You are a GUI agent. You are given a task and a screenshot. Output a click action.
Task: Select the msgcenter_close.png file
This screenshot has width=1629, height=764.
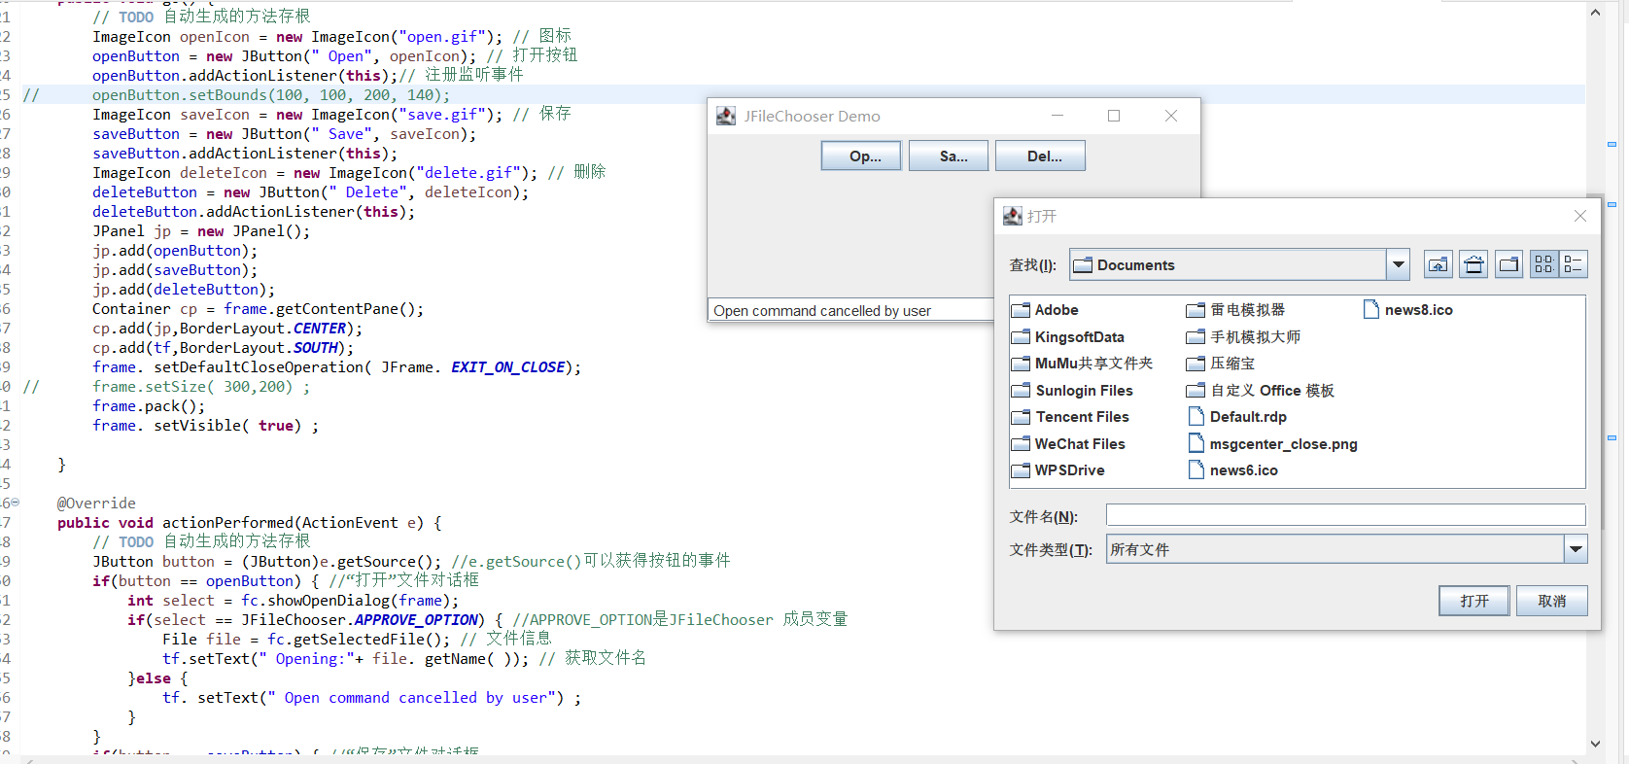coord(1272,444)
